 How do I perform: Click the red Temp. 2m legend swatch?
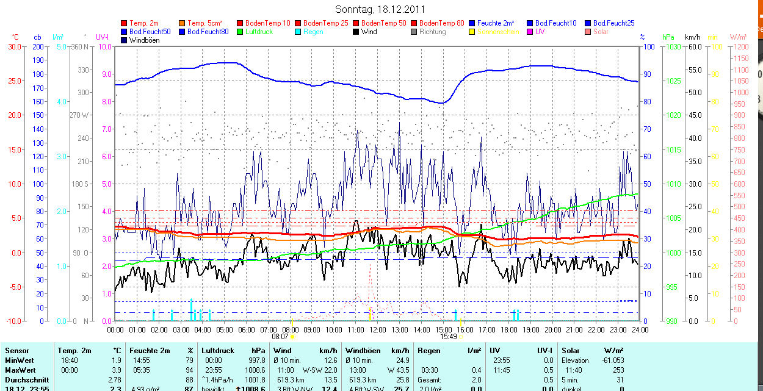tap(125, 23)
